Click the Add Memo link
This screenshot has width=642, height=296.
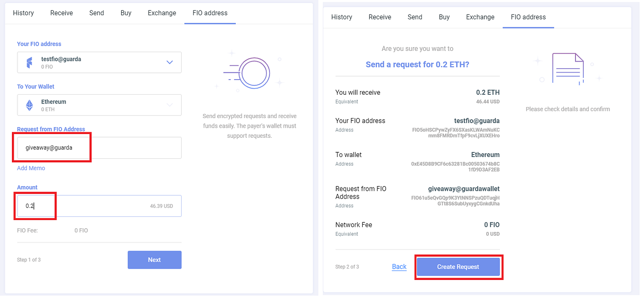click(x=31, y=168)
